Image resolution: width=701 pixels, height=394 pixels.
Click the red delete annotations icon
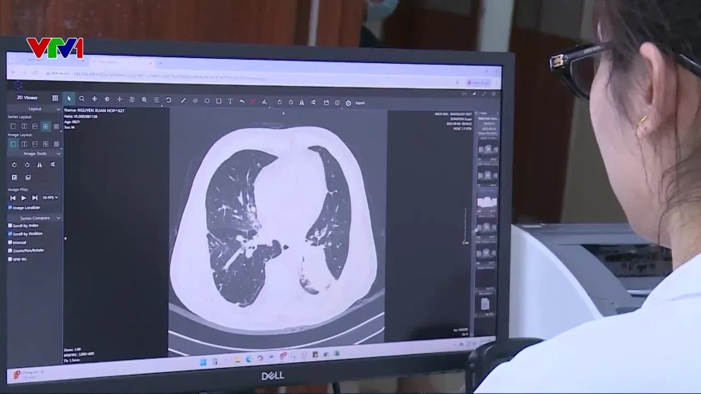coord(253,102)
